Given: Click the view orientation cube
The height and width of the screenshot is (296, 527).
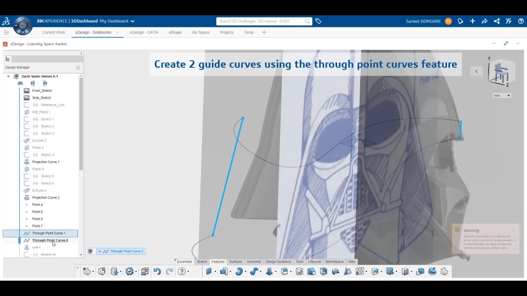Looking at the screenshot, I should pos(501,72).
